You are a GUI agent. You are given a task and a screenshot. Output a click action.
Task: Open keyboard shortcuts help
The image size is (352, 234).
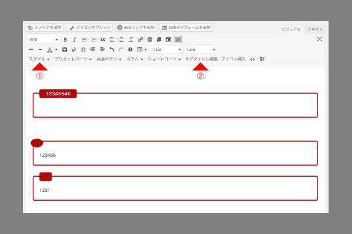(130, 50)
